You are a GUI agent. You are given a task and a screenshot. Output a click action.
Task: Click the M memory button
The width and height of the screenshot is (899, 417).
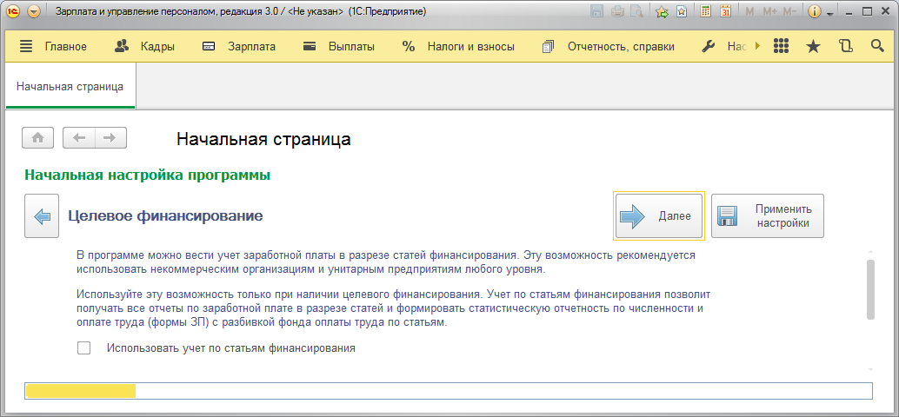click(x=749, y=11)
